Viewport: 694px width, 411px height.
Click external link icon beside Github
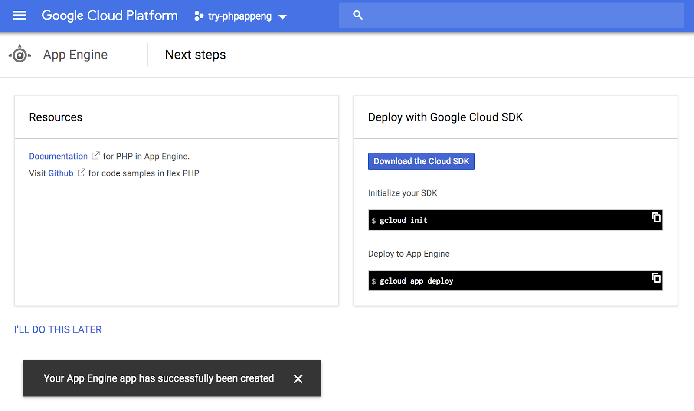pyautogui.click(x=81, y=173)
